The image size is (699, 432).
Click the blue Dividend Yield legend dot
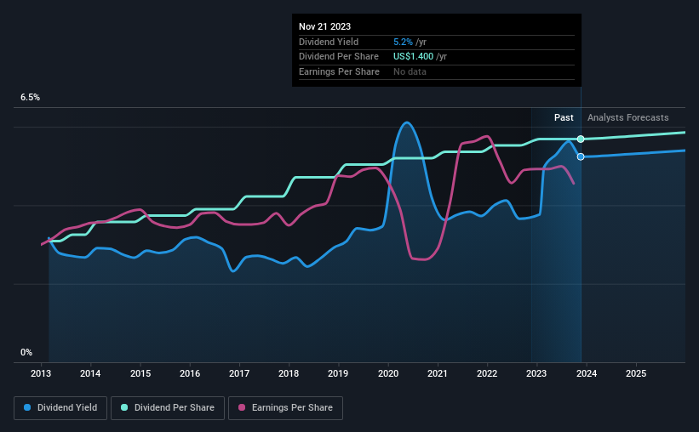27,407
